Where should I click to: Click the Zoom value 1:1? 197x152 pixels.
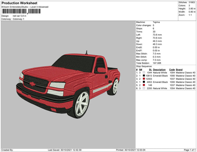[x=190, y=15]
